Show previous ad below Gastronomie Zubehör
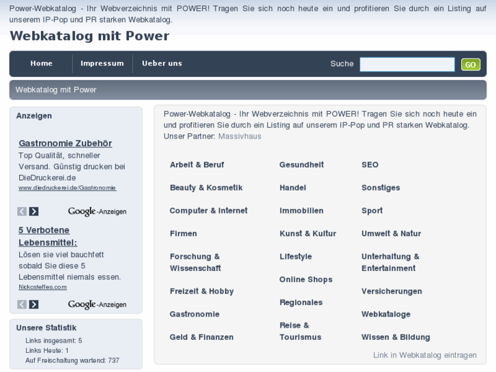The width and height of the screenshot is (496, 372). pos(22,211)
